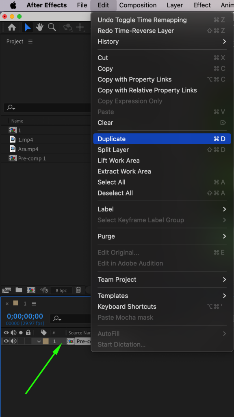Toggle visibility of the Pre-comp layer eye

pos(6,341)
